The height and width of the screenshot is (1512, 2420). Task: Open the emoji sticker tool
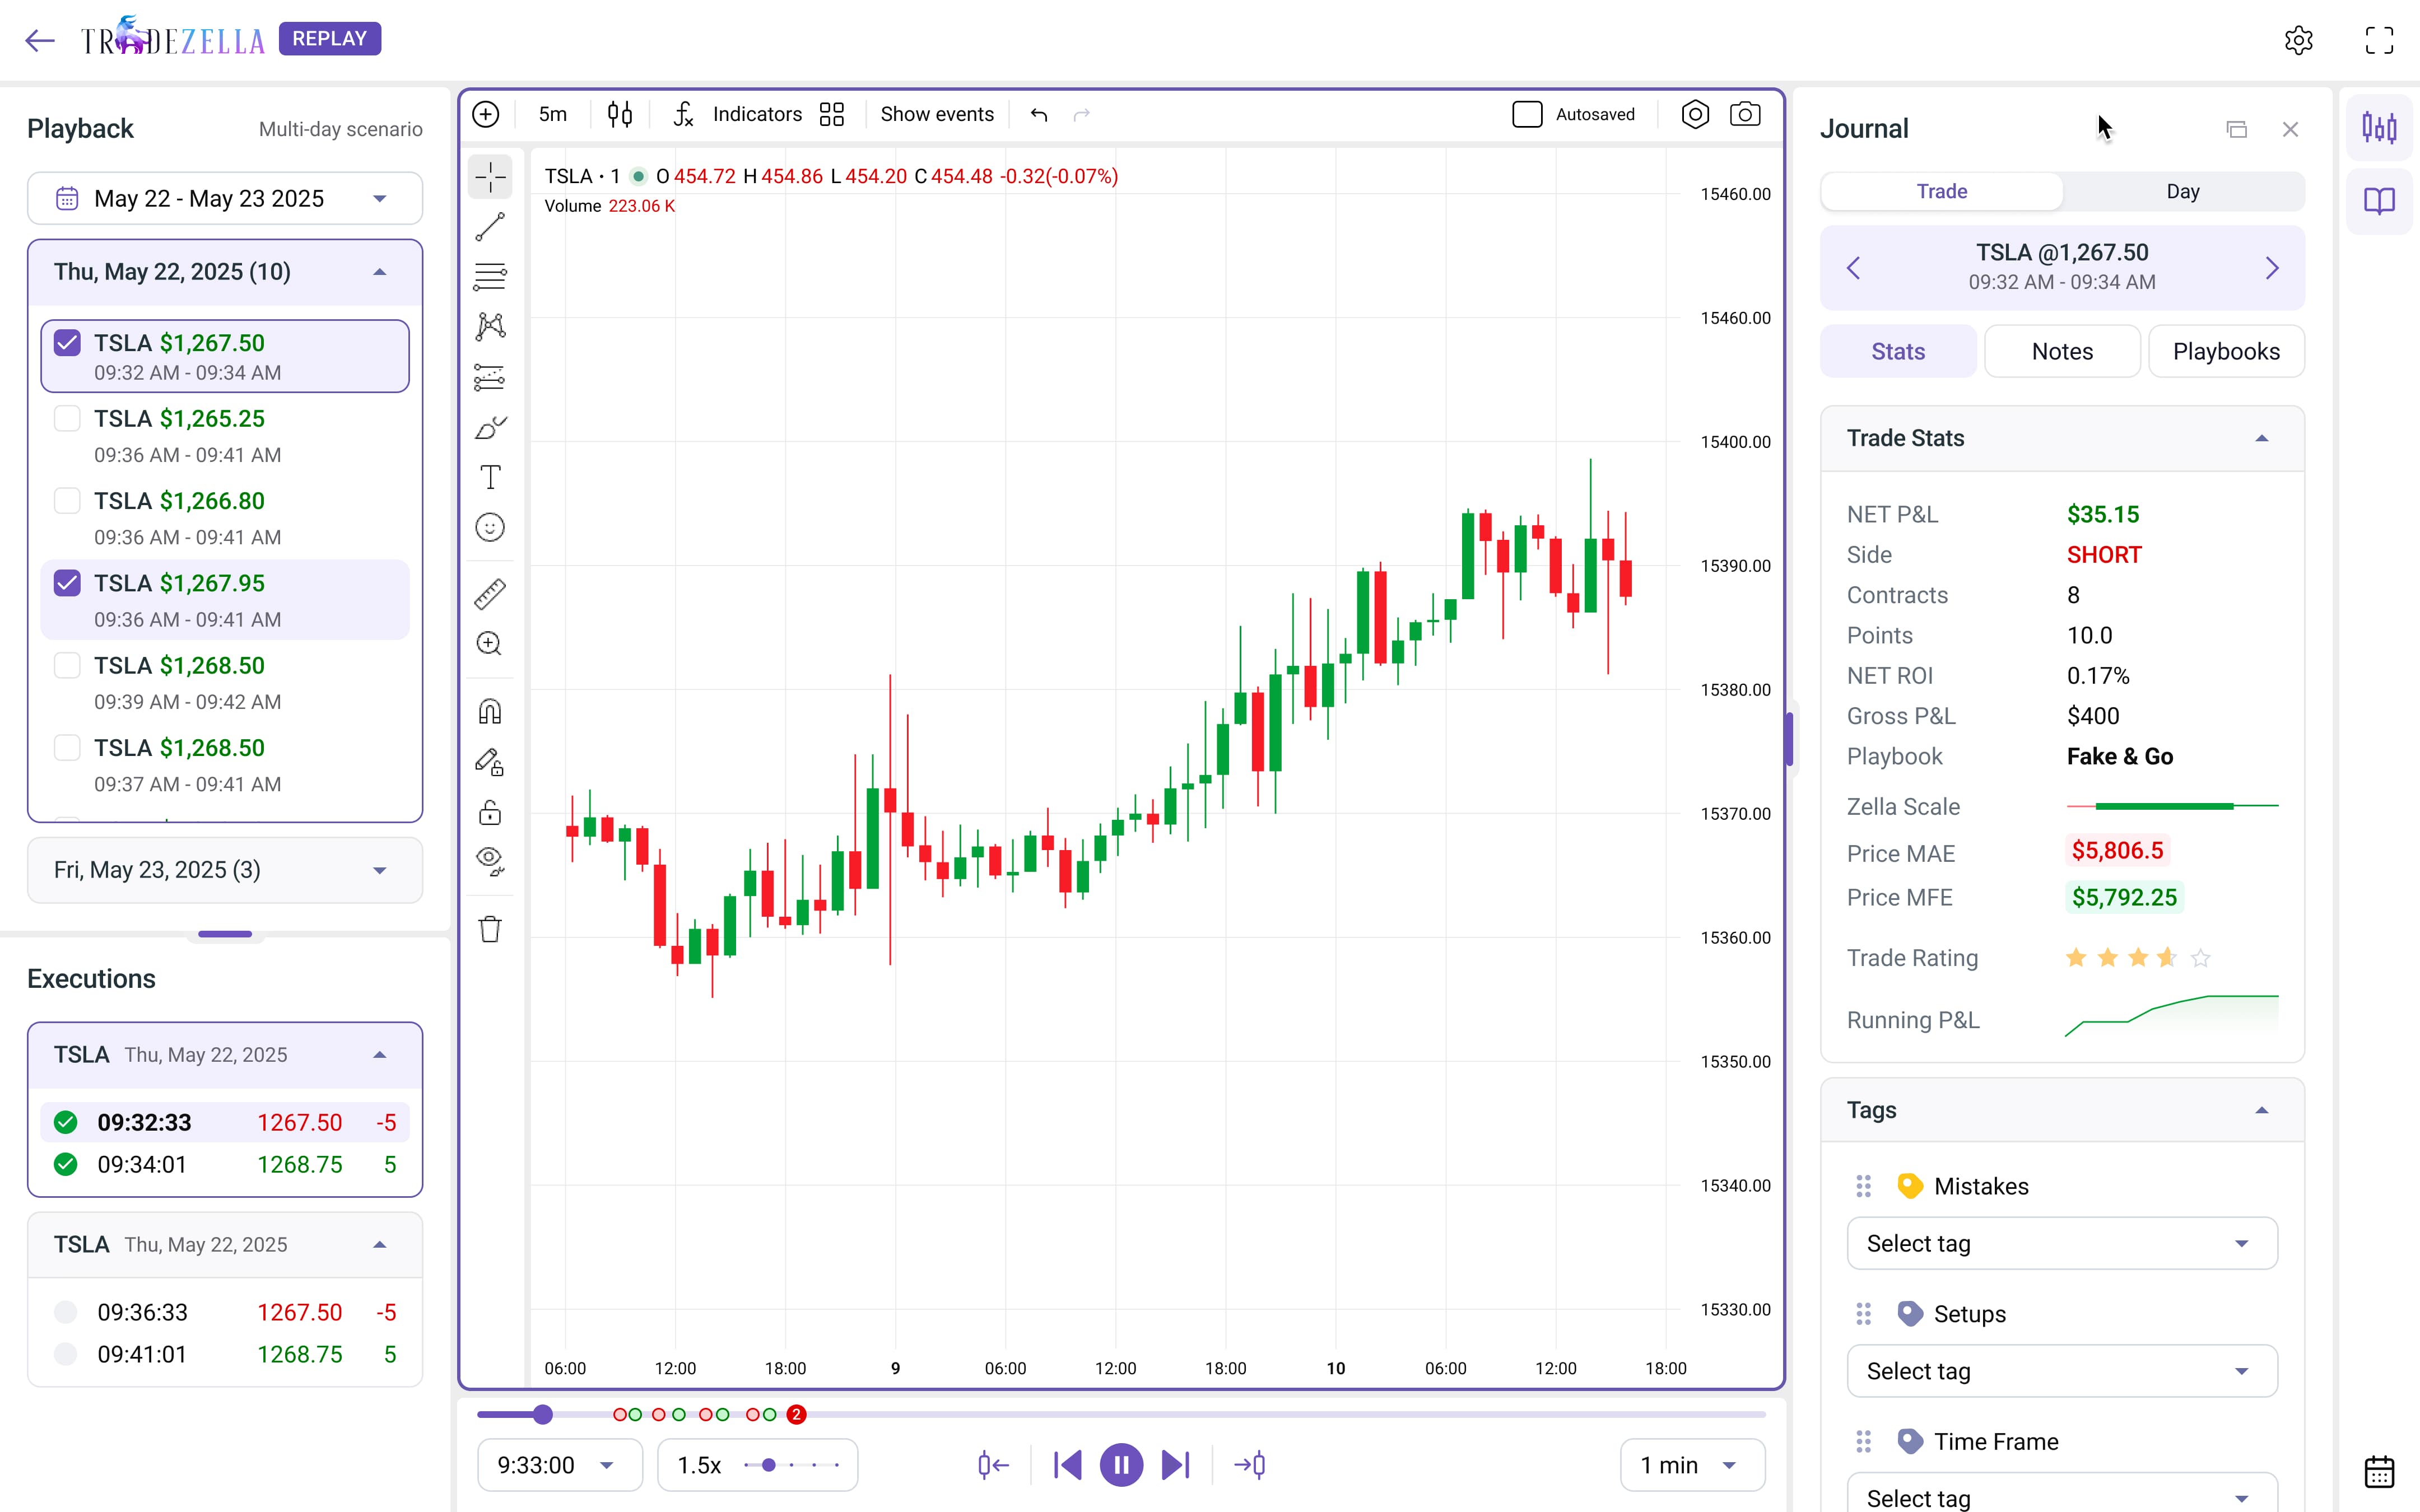[x=490, y=527]
